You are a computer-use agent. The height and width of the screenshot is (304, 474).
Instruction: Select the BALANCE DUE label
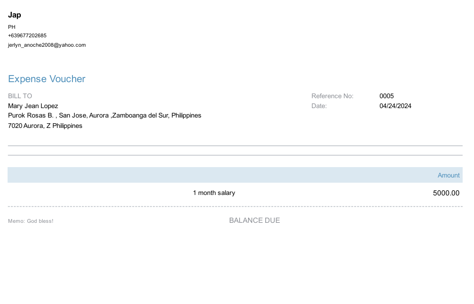click(x=255, y=220)
